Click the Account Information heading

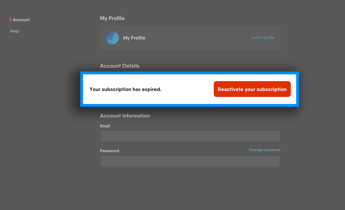click(125, 116)
